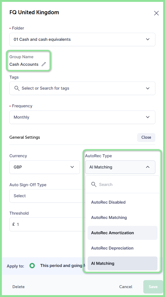Click the search icon in AutoRec list
This screenshot has width=165, height=297.
click(x=94, y=185)
